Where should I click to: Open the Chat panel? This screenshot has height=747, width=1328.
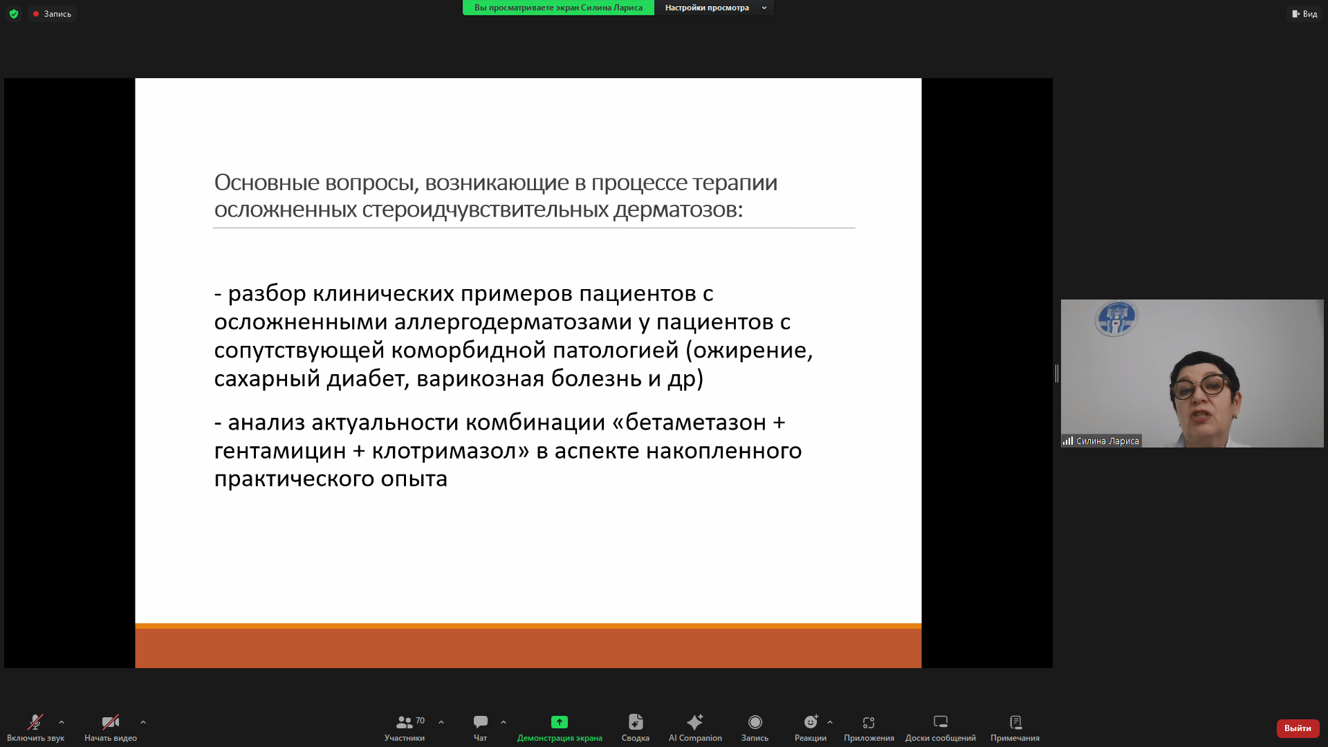pyautogui.click(x=480, y=723)
